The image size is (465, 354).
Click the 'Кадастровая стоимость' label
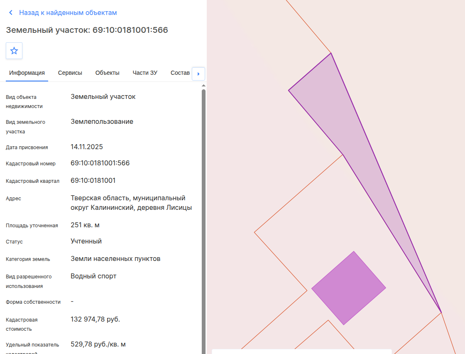click(x=22, y=324)
